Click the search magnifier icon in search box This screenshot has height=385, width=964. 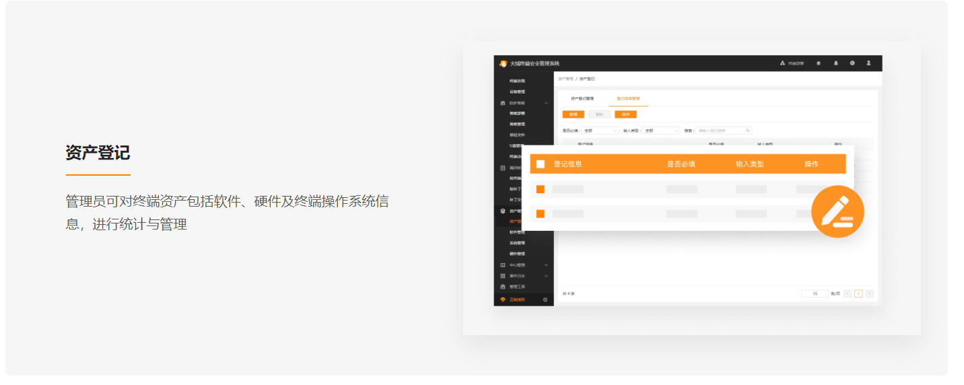(747, 131)
